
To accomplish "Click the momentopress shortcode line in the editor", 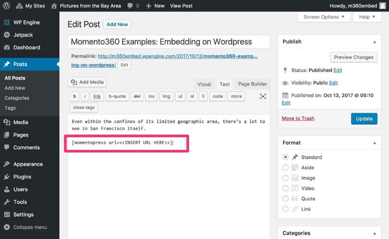I will point(123,143).
